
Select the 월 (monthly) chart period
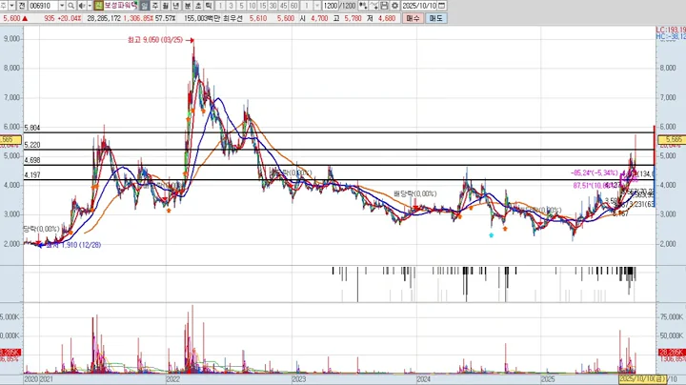(x=166, y=6)
